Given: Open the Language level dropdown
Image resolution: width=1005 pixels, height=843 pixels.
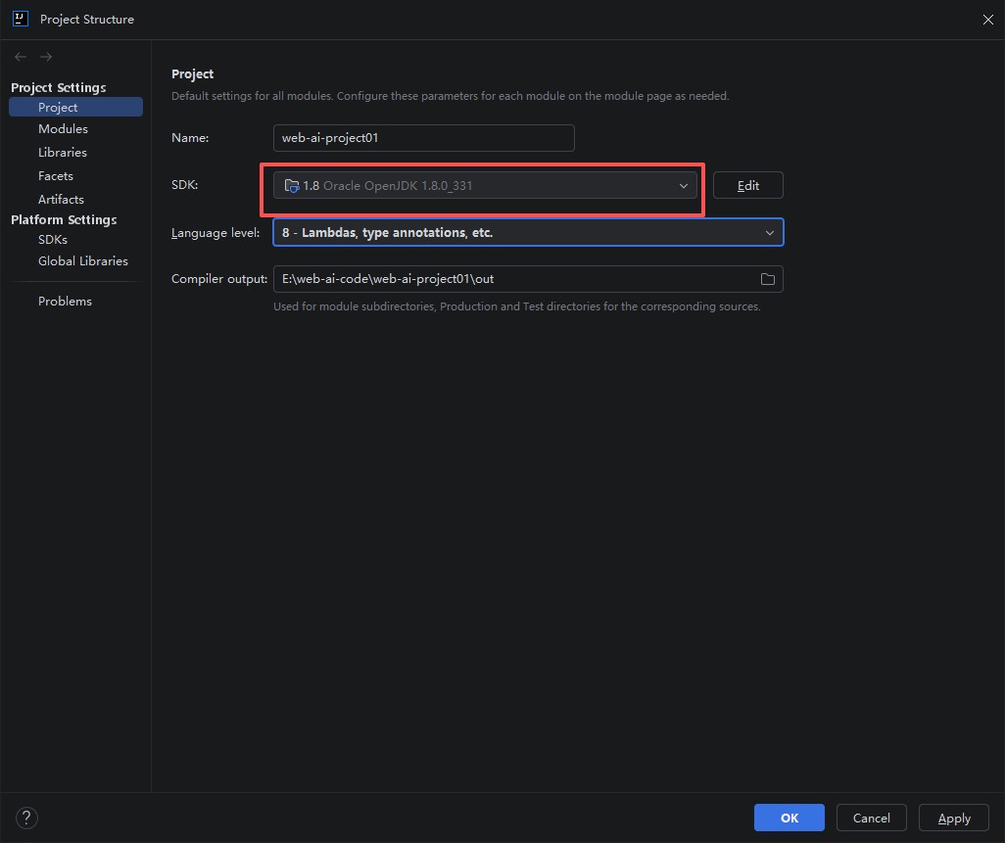Looking at the screenshot, I should pyautogui.click(x=528, y=232).
